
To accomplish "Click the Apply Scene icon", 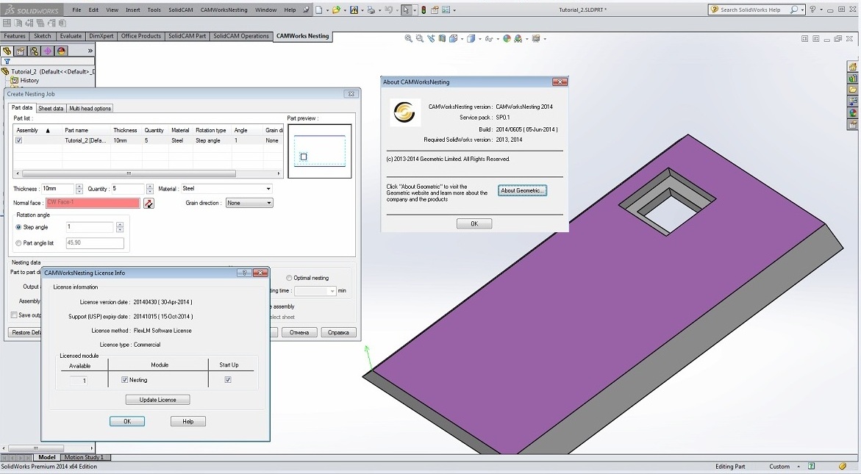I will (518, 38).
